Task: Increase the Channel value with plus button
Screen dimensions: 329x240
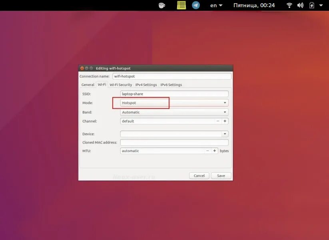Action: (x=225, y=121)
